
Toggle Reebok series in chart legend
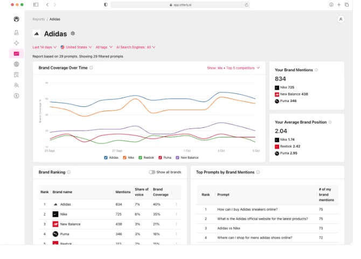coord(146,158)
